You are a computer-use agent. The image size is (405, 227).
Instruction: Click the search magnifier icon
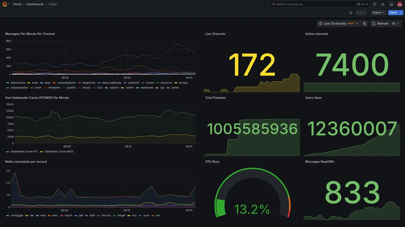274,4
